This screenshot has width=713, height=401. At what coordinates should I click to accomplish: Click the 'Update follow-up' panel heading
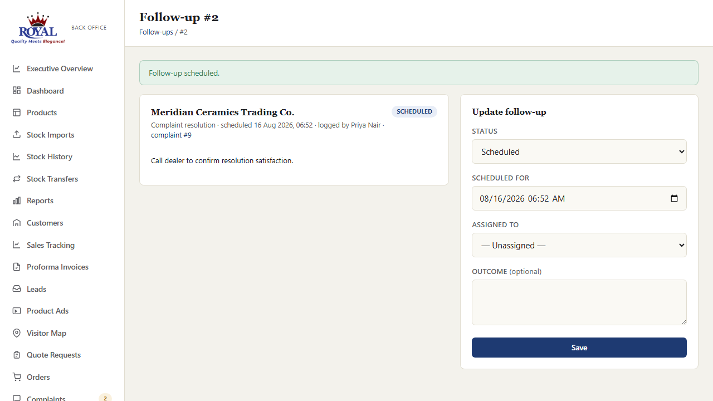[509, 112]
